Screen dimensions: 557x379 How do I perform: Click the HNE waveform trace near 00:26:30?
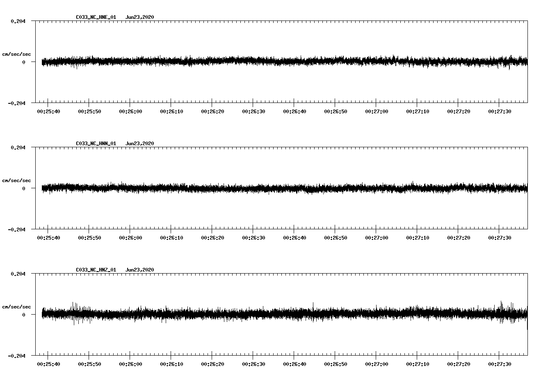coord(253,62)
